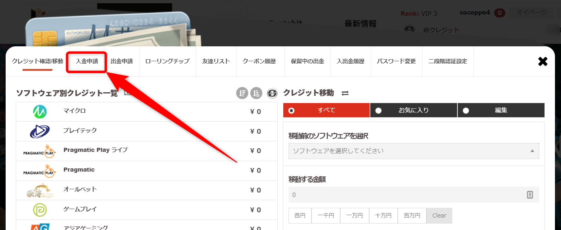Click the refresh credits icon
This screenshot has width=561, height=230.
(x=272, y=93)
